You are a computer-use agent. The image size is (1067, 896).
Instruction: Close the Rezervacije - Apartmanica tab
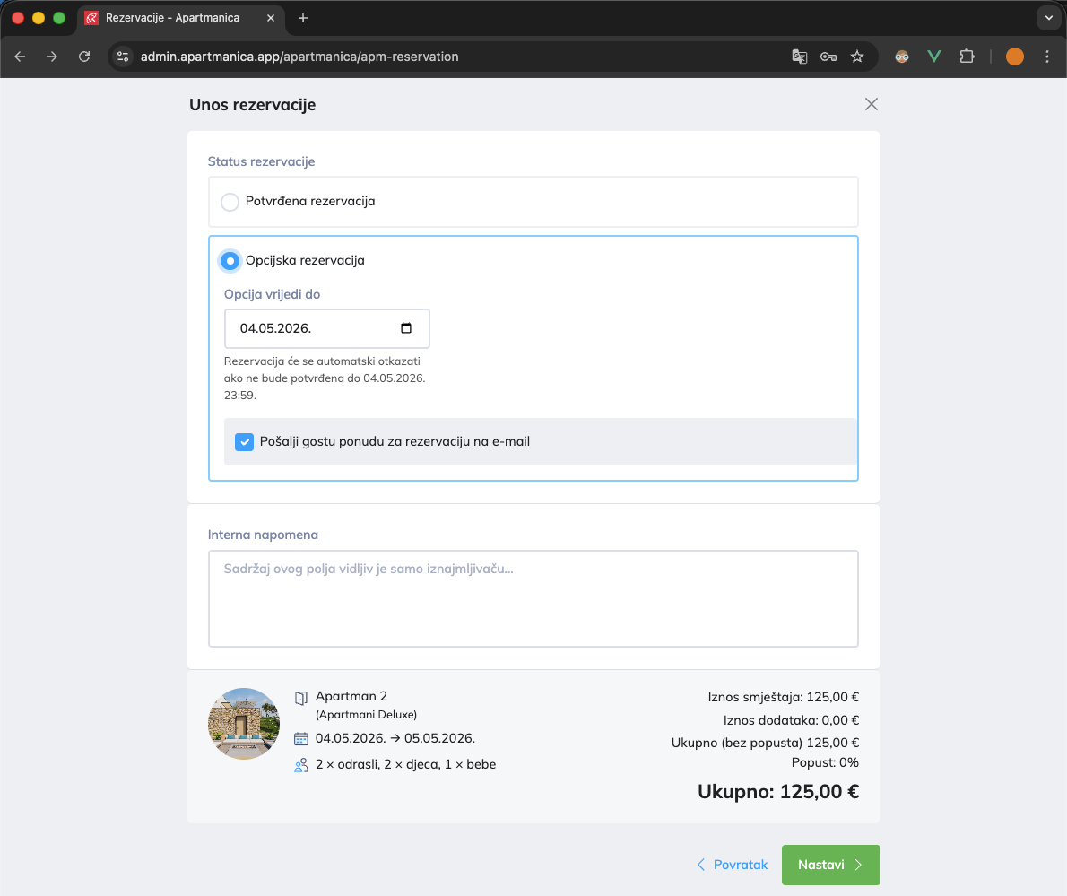271,18
